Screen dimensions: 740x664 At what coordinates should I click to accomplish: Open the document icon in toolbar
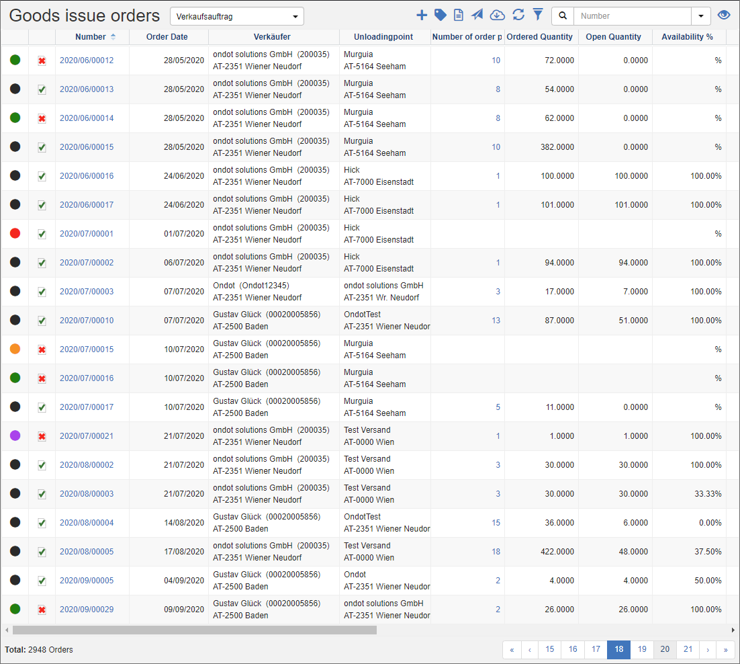click(x=459, y=15)
